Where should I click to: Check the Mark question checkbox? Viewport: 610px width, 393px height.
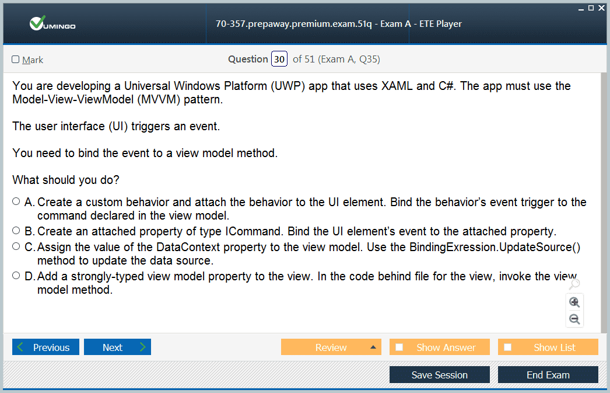click(16, 60)
